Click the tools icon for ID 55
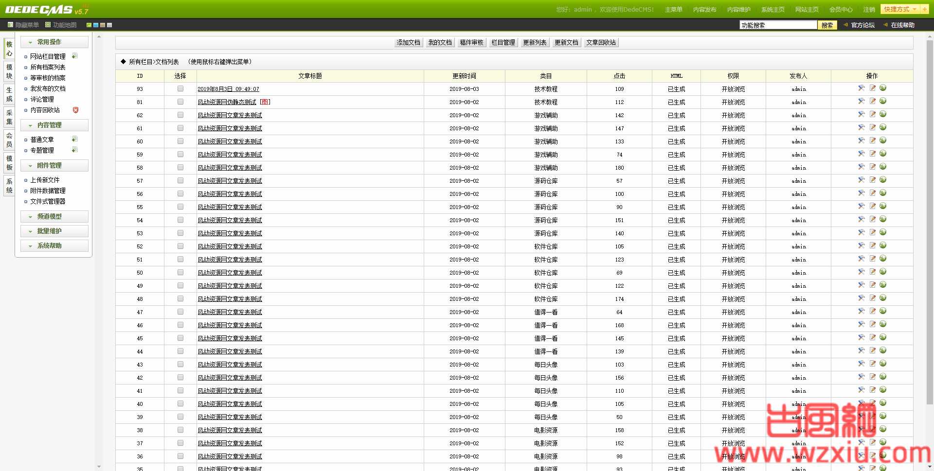 tap(861, 206)
